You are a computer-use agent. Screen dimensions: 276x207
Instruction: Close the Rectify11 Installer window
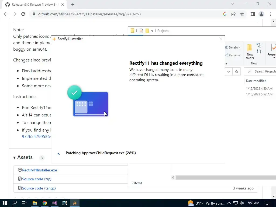click(220, 39)
